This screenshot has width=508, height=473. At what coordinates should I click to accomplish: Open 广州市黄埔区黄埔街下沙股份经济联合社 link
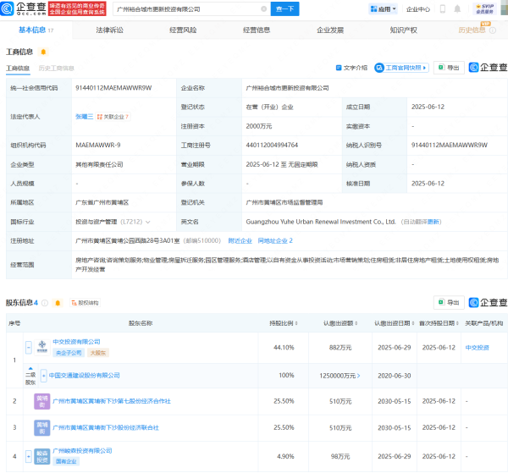point(106,428)
